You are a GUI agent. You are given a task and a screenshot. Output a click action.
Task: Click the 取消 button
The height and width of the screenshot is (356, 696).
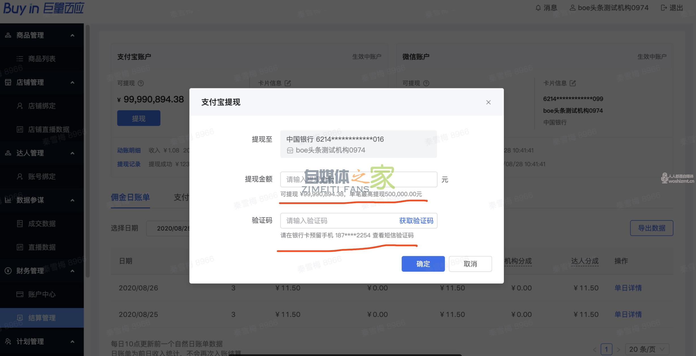[x=470, y=264]
